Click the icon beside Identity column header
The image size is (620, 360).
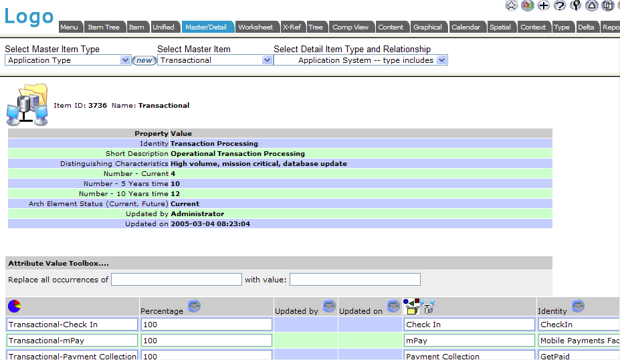pos(578,306)
